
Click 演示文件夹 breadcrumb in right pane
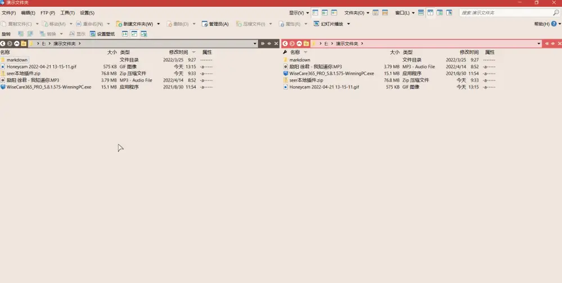tap(346, 43)
